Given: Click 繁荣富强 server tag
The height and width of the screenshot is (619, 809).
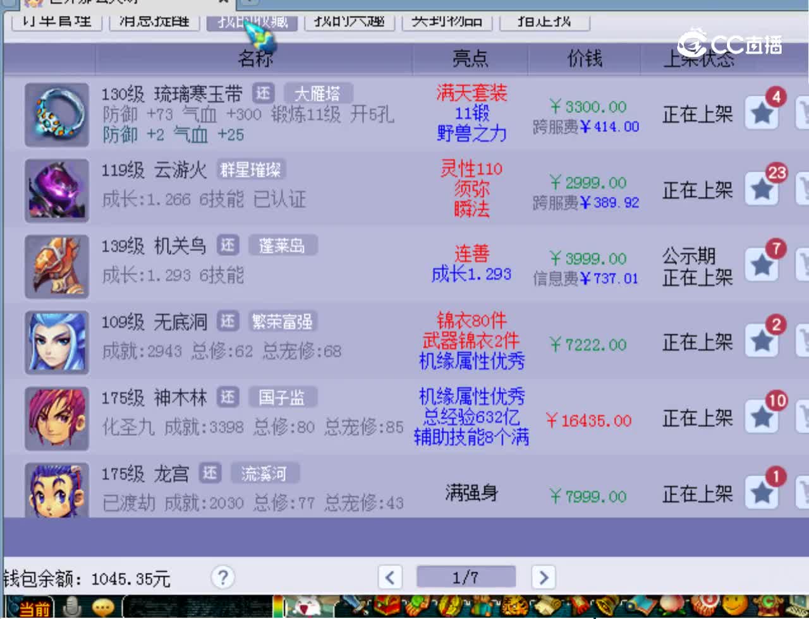Looking at the screenshot, I should [282, 321].
